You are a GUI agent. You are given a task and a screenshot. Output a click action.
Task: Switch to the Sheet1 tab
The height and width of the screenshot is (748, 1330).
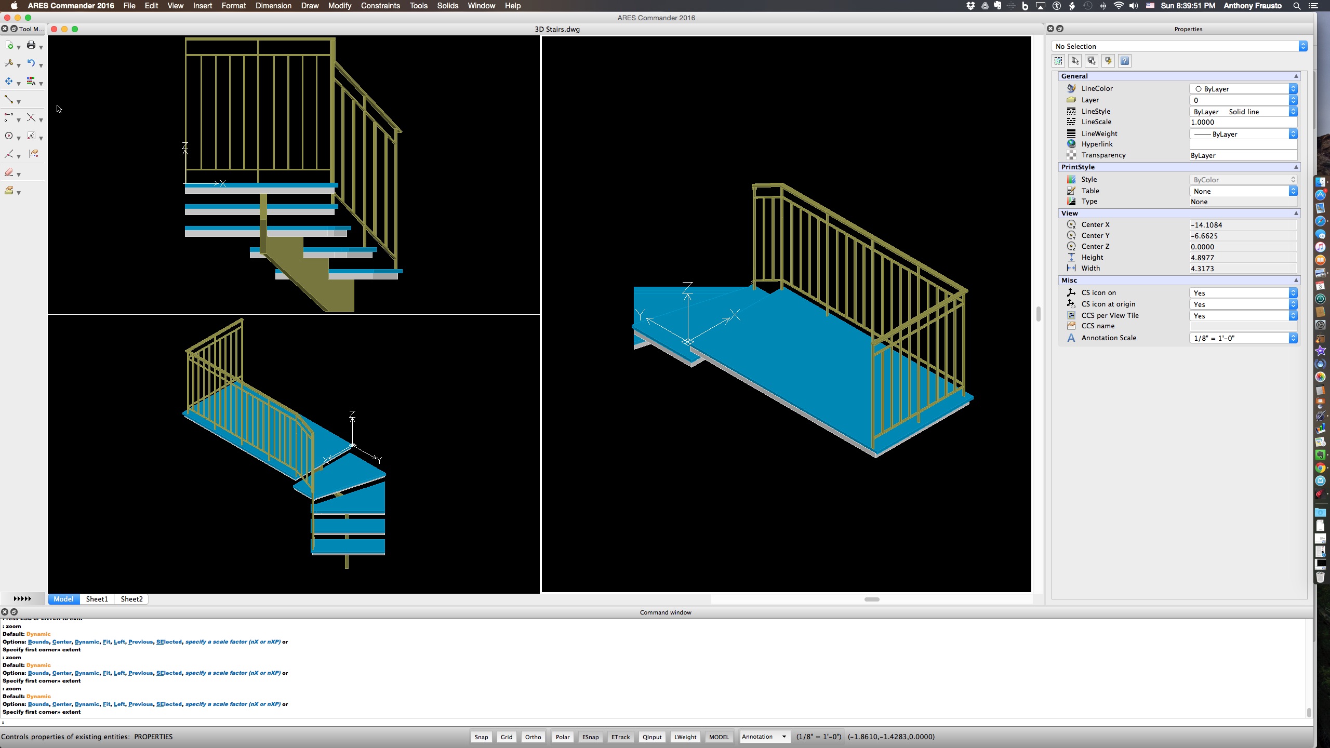pyautogui.click(x=97, y=599)
